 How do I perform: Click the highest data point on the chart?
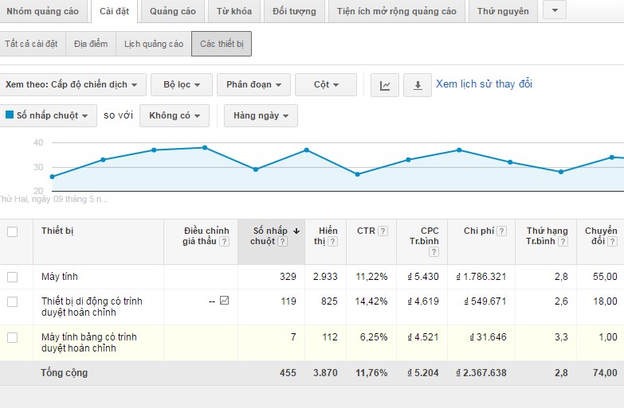click(x=205, y=147)
